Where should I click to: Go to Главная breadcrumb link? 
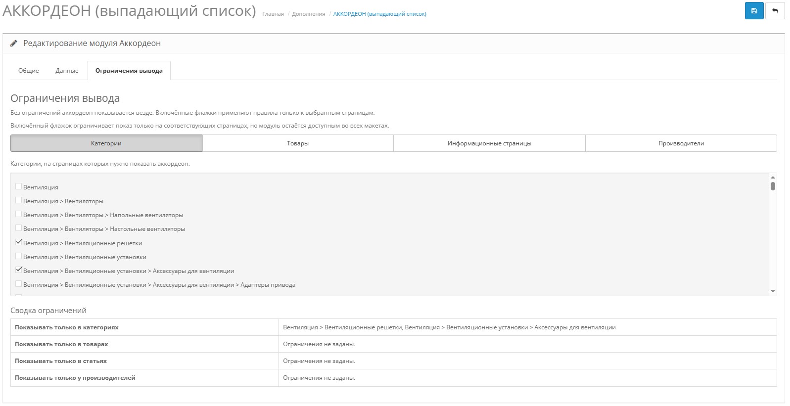tap(273, 14)
